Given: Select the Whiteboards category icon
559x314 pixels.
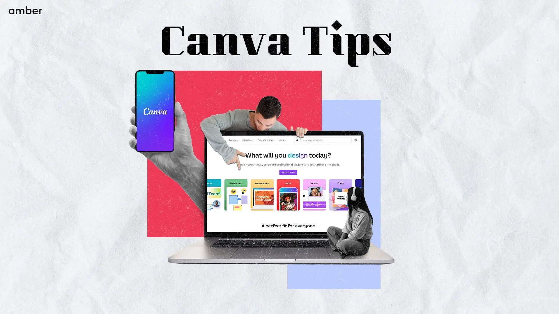Looking at the screenshot, I should (x=236, y=195).
